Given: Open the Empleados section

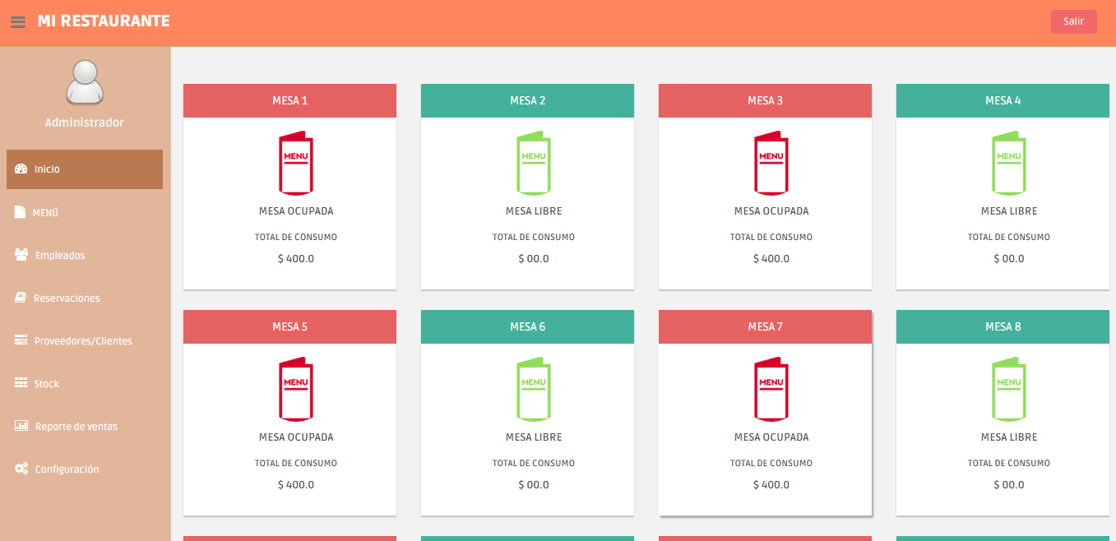Looking at the screenshot, I should [x=59, y=256].
